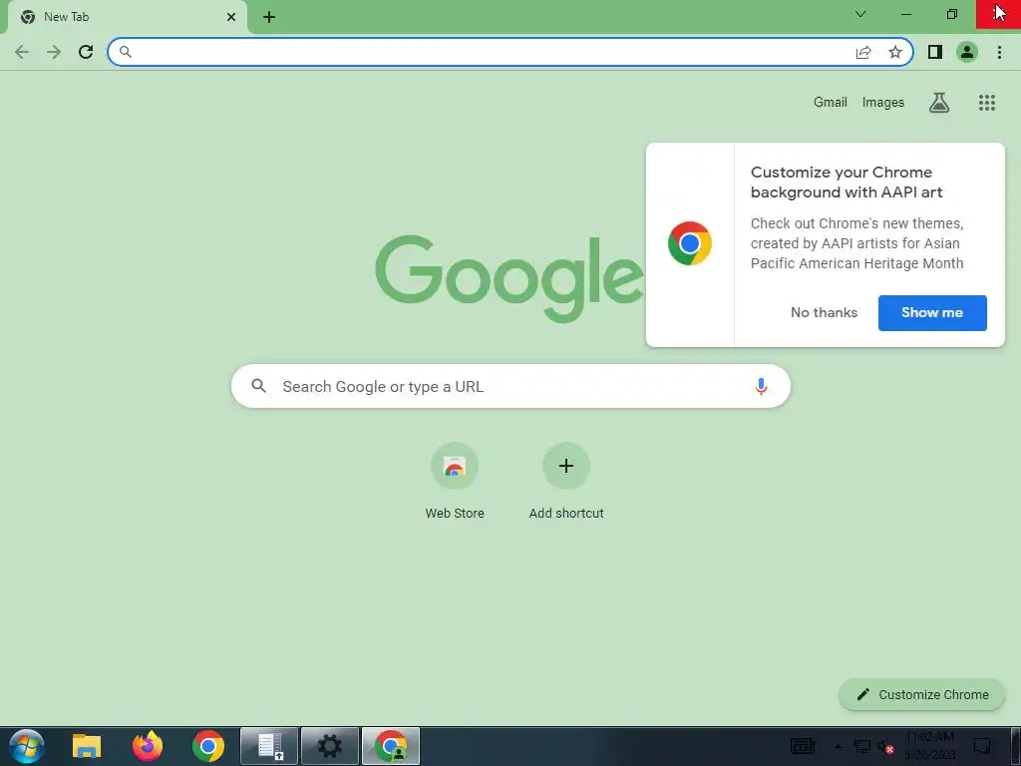Open the touch keyboard tray icon
The image size is (1021, 766).
[803, 746]
